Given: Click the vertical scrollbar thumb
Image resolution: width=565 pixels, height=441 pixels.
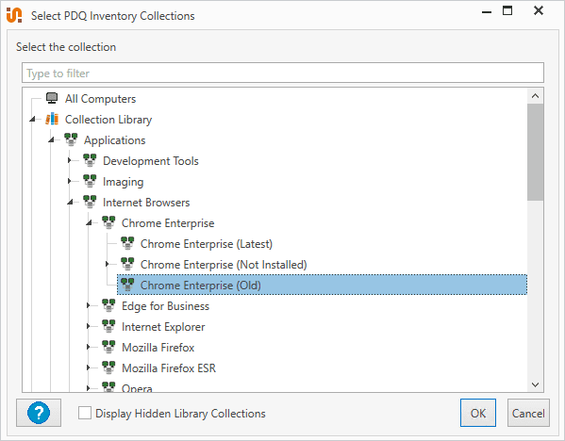Looking at the screenshot, I should 535,152.
